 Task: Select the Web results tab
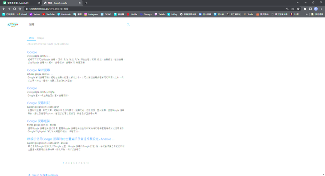coord(31,38)
